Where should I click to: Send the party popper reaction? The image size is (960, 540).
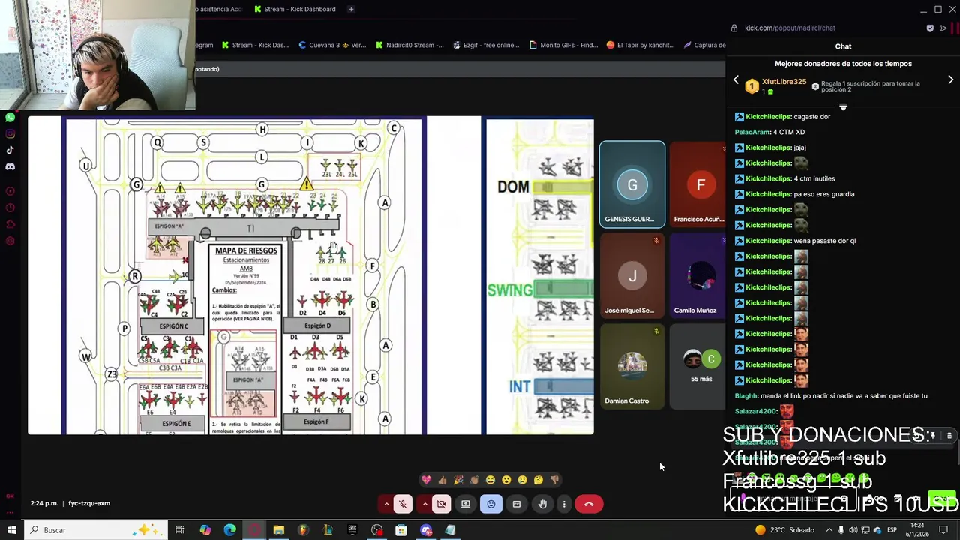click(458, 480)
